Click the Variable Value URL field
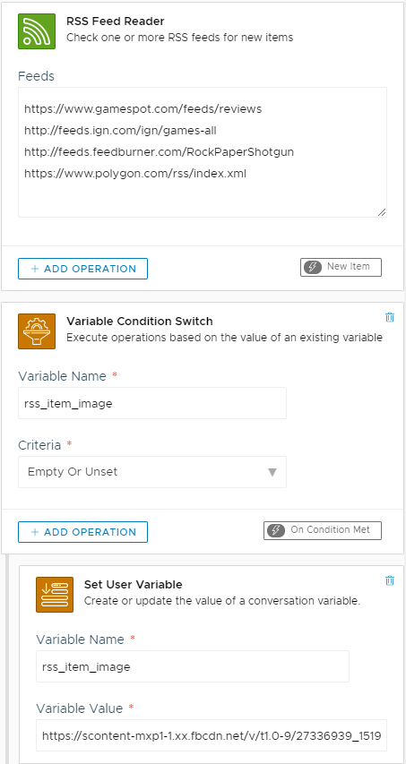Viewport: 406px width, 764px height. 211,734
